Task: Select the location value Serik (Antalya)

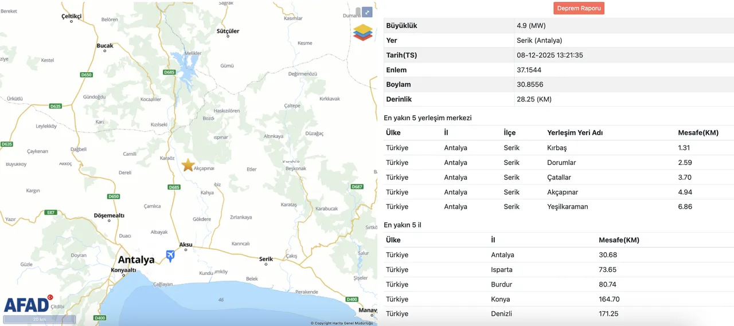Action: tap(539, 41)
